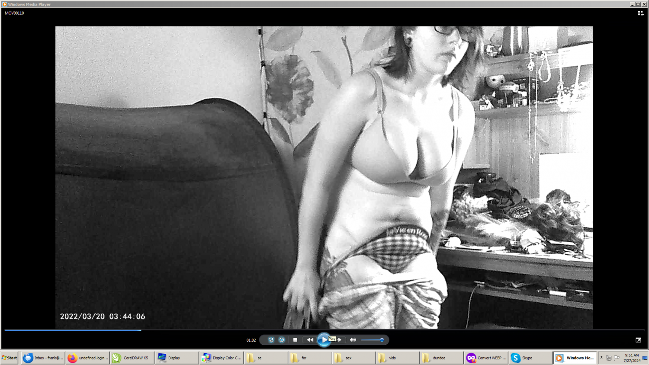Open the 'for' folder taskbar item
649x365 pixels.
point(310,358)
